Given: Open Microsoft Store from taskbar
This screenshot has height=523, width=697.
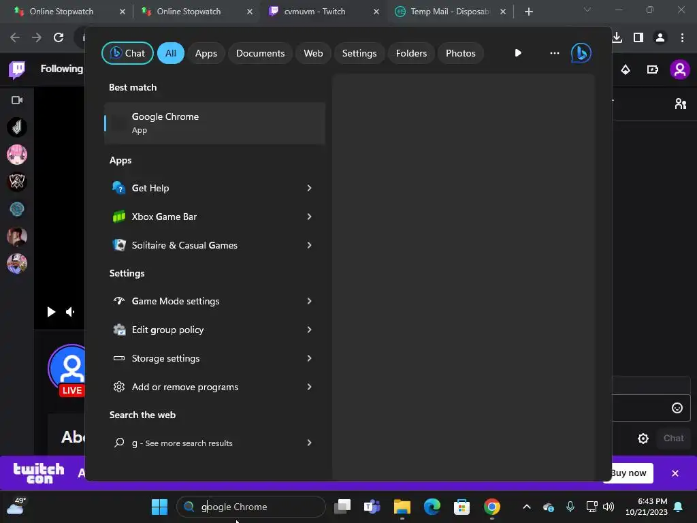Looking at the screenshot, I should coord(462,507).
